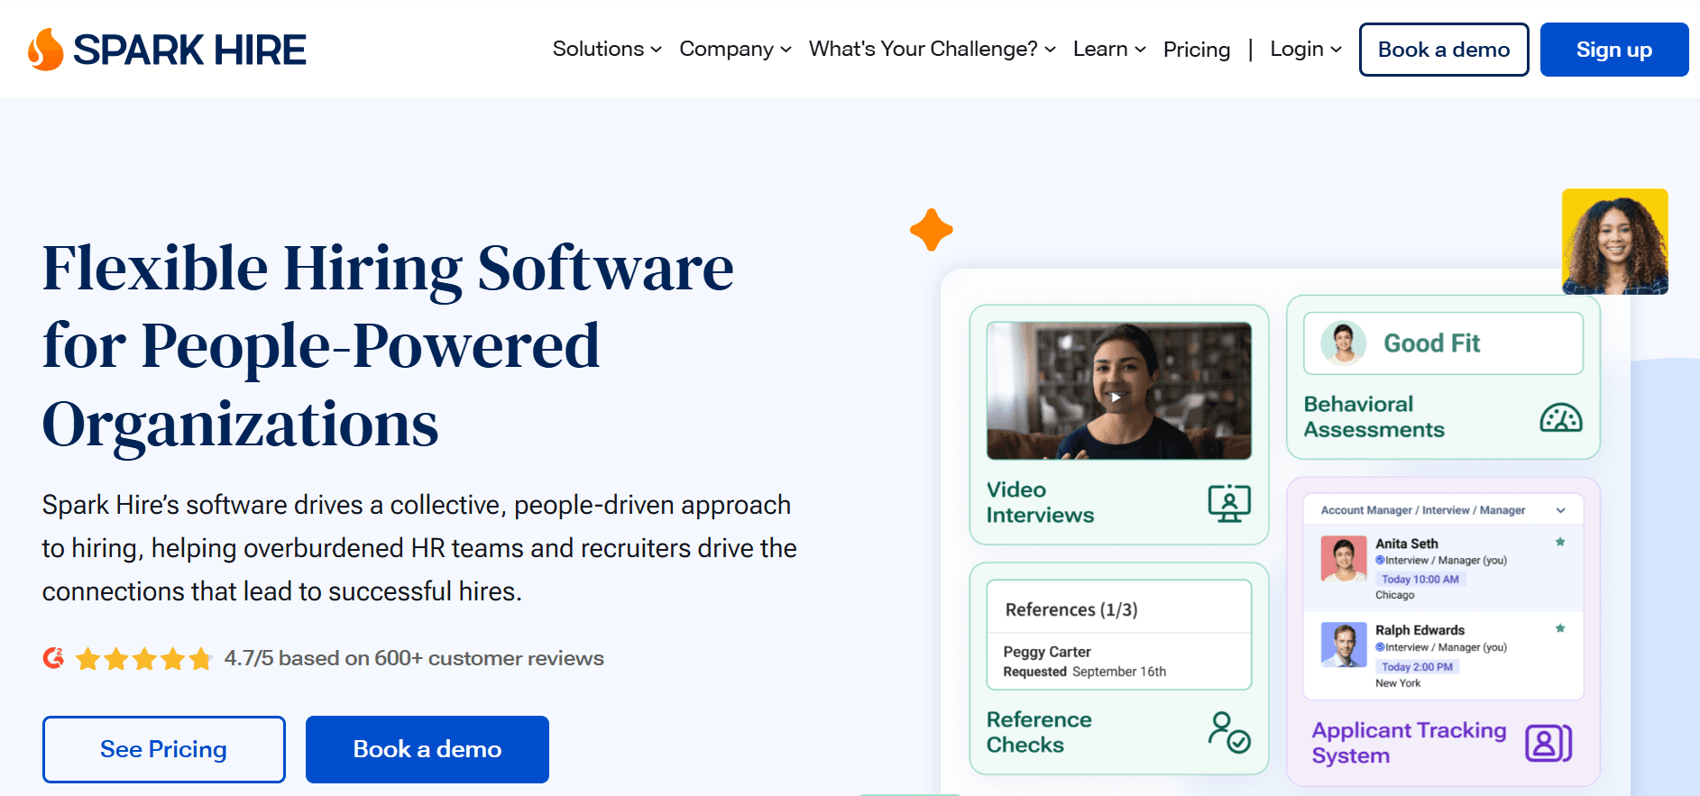The image size is (1700, 796).
Task: Click Today 2:00 PM time badge
Action: point(1417,666)
